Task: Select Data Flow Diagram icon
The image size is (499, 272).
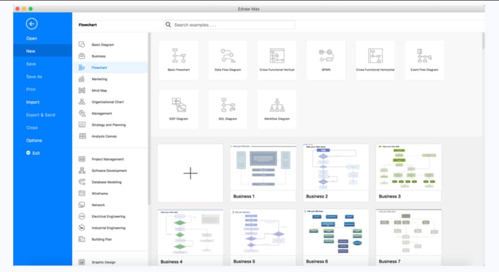Action: (228, 55)
